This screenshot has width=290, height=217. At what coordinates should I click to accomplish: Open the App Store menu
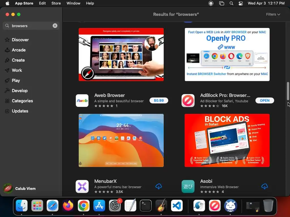24,3
